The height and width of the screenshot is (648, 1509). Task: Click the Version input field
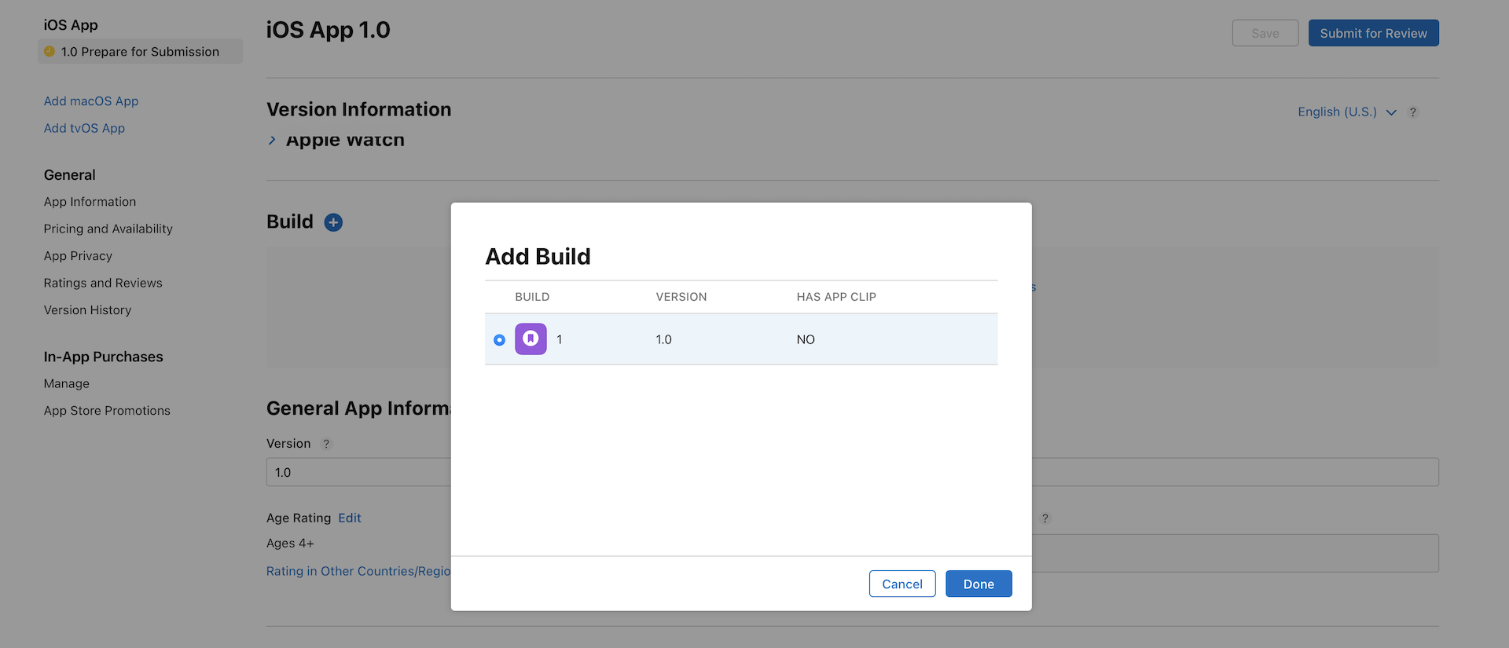[358, 472]
